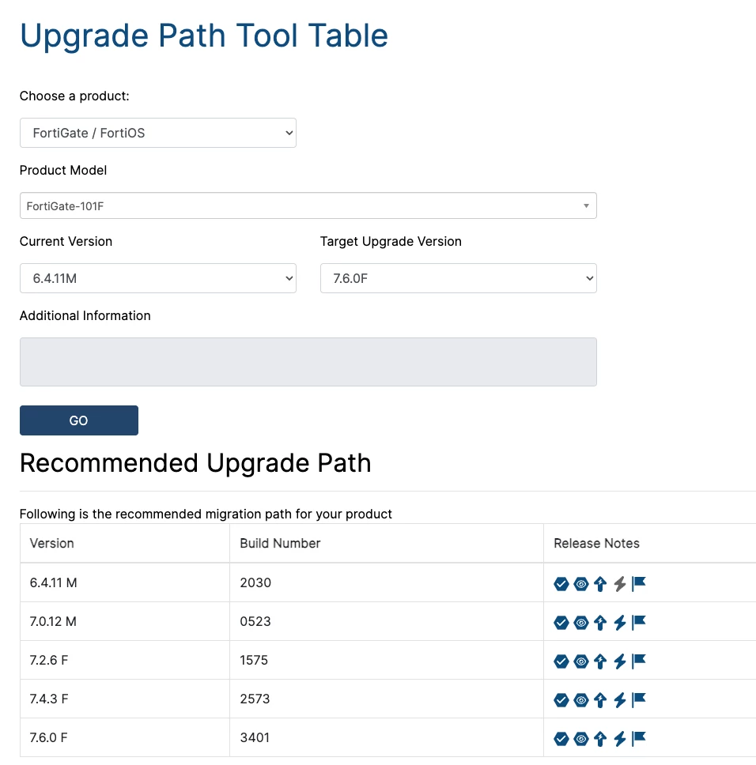Click the Additional Information label
Screen dimensions: 756x765
click(x=85, y=315)
